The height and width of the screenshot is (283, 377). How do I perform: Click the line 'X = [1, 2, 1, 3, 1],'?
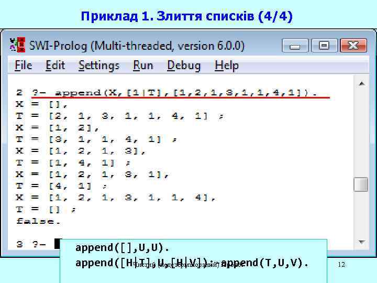[92, 175]
